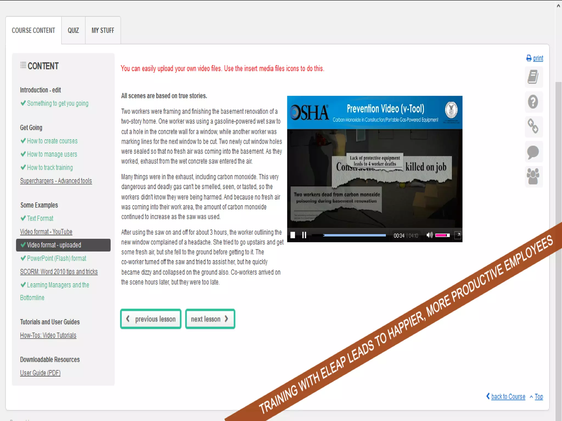The image size is (562, 421).
Task: Advance to the next lesson
Action: tap(210, 319)
